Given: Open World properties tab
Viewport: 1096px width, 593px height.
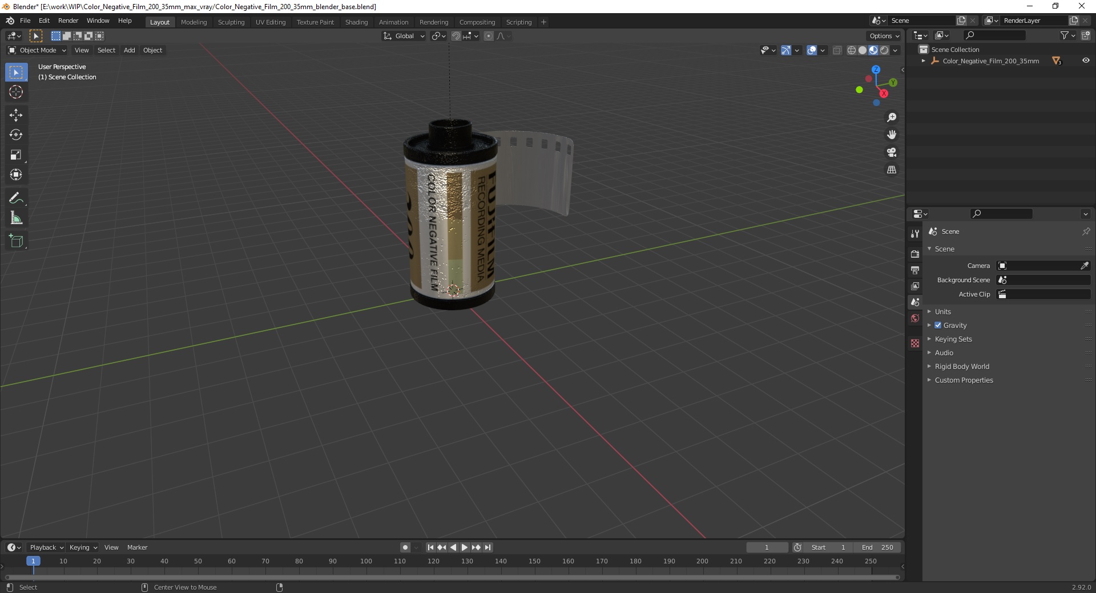Looking at the screenshot, I should (915, 318).
